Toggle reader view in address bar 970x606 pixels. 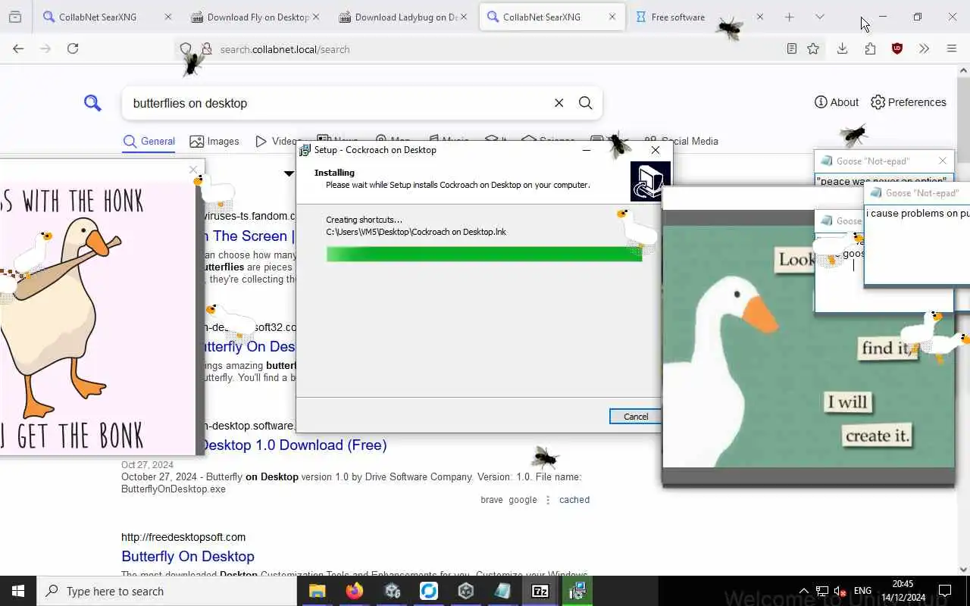tap(791, 48)
